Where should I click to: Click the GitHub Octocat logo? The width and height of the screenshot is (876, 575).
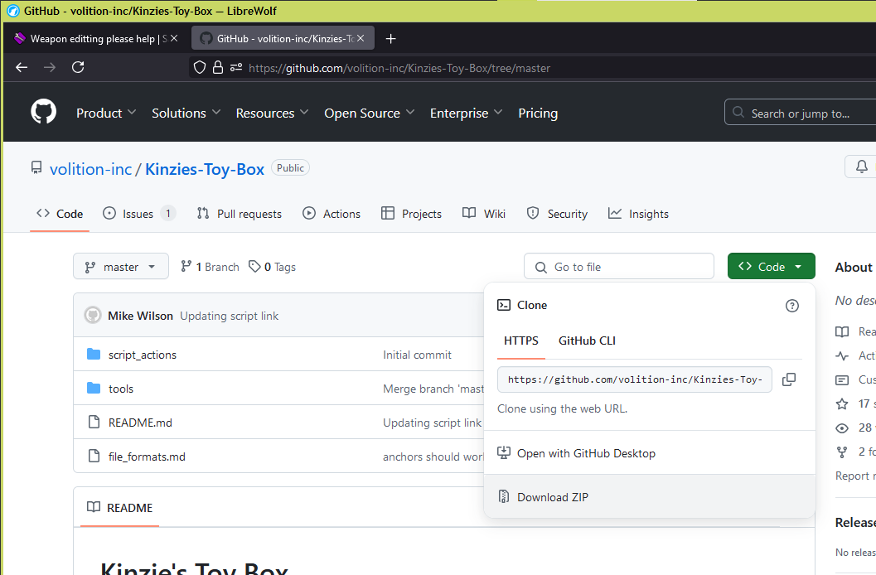(x=44, y=112)
